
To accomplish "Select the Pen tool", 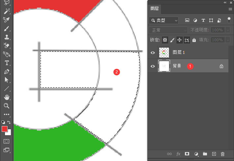I will (x=7, y=72).
